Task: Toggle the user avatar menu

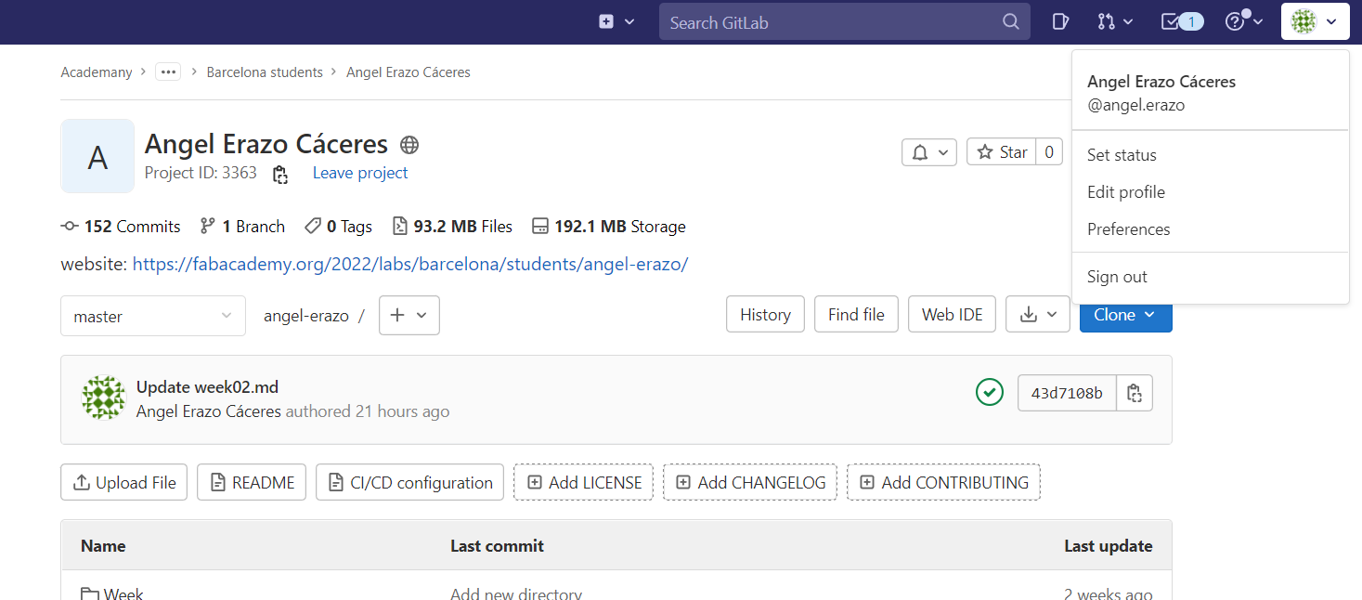Action: coord(1315,21)
